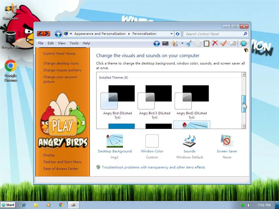Screen dimensions: 279x209
Task: Open Change mouse pointers link
Action: (62, 70)
